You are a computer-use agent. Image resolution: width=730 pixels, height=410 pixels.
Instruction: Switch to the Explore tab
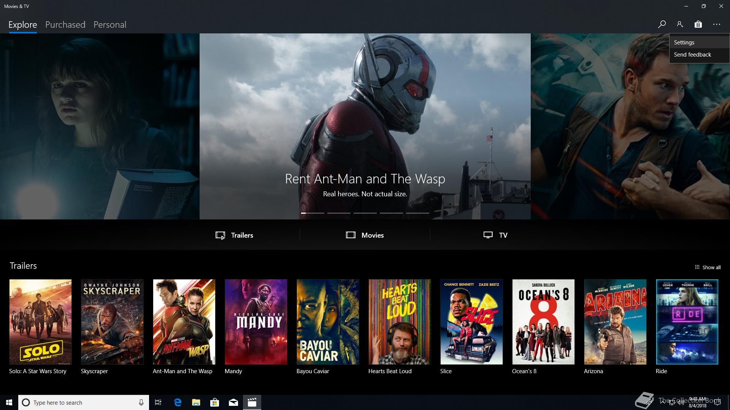(23, 25)
